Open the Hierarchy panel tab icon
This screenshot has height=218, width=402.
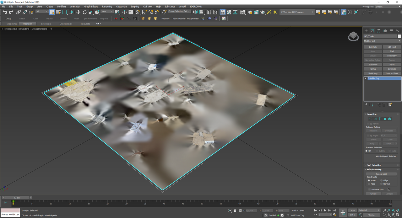[378, 31]
